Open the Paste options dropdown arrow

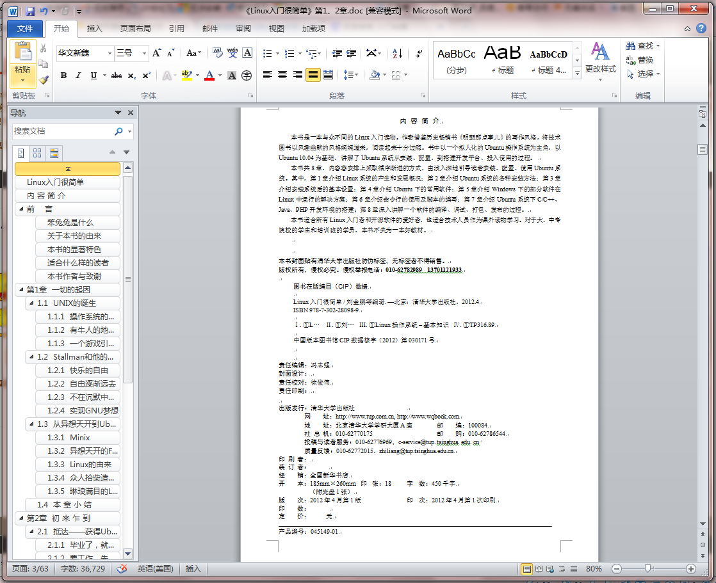(22, 81)
